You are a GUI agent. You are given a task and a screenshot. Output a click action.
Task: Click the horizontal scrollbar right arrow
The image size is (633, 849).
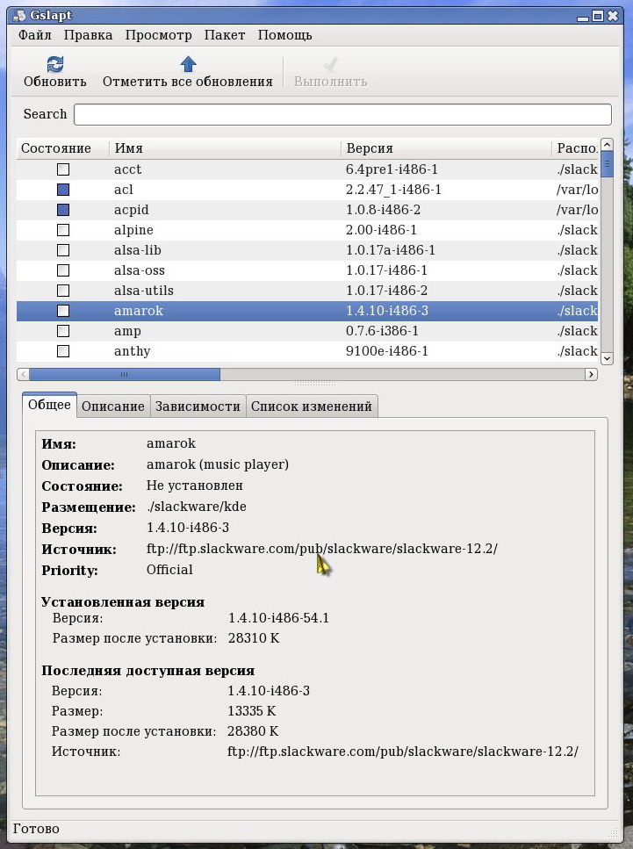592,374
